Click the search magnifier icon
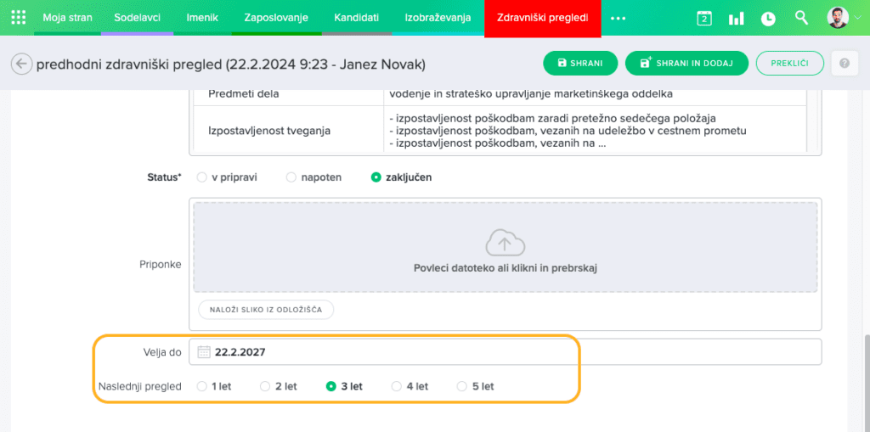870x432 pixels. 801,18
